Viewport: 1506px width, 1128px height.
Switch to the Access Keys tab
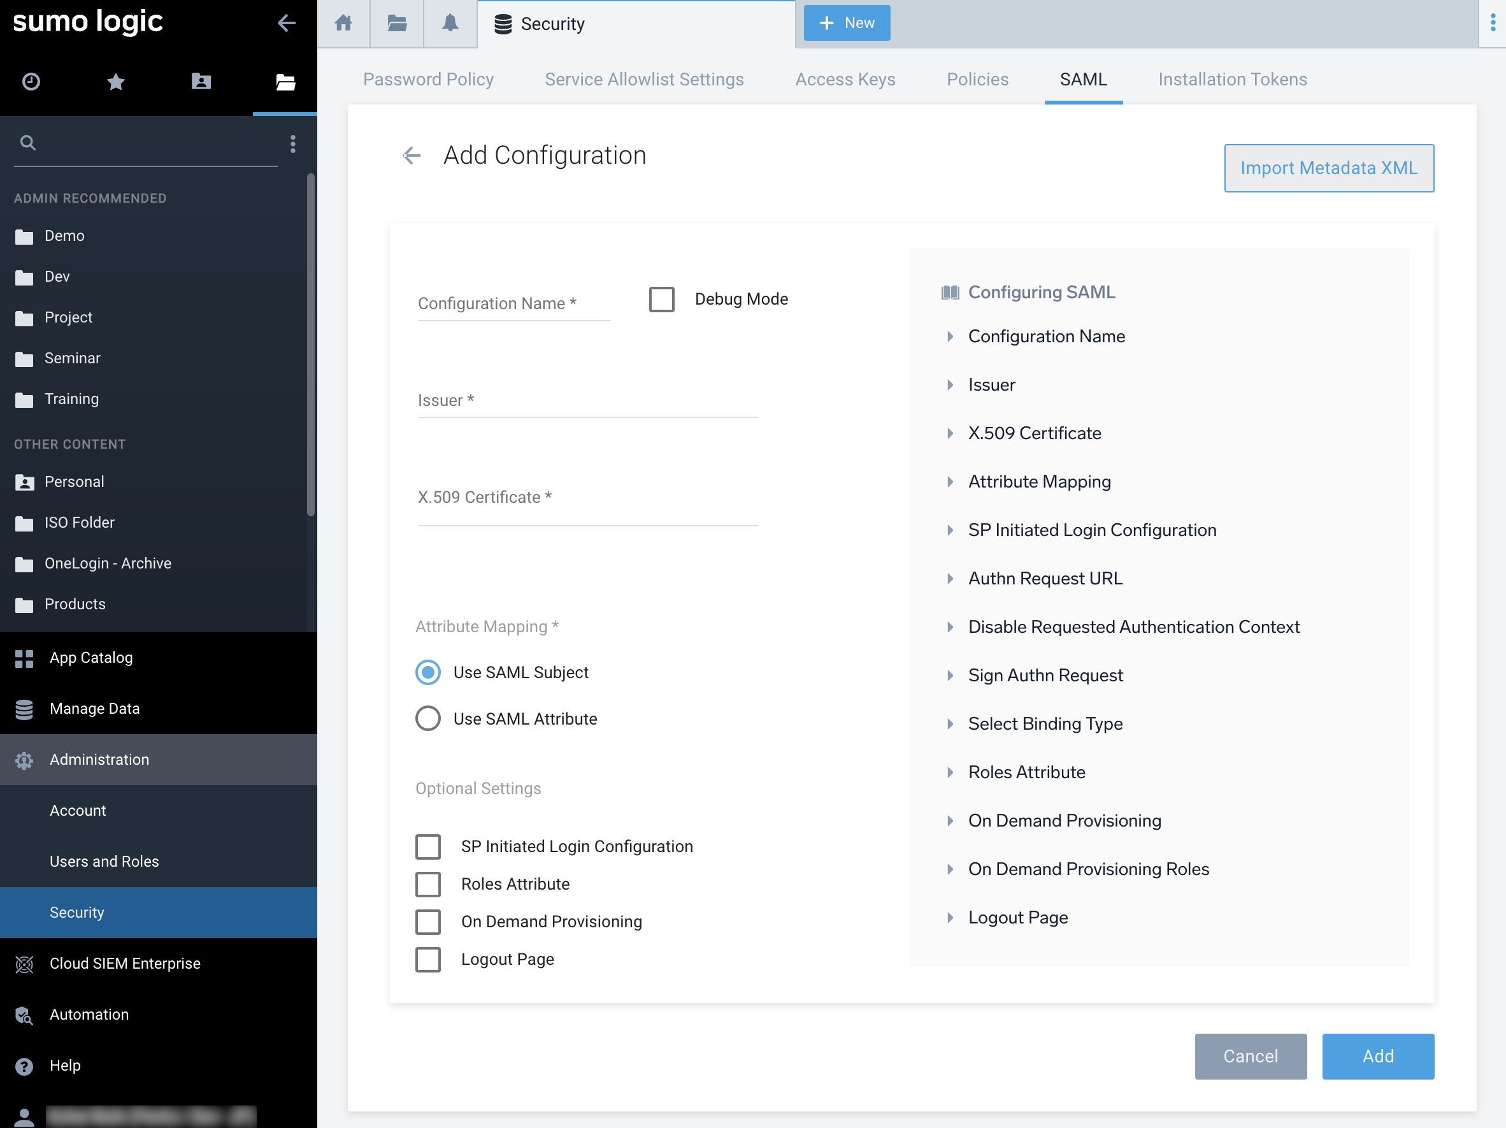coord(845,80)
